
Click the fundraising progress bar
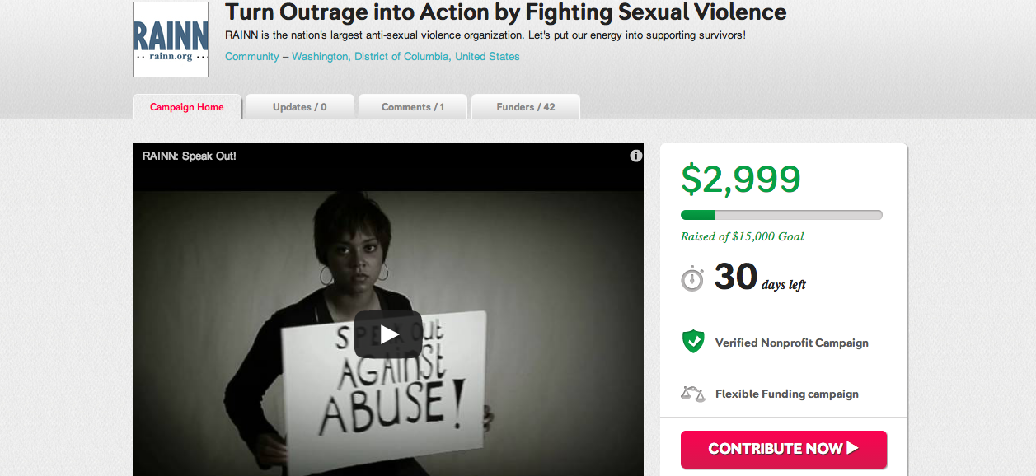click(781, 215)
